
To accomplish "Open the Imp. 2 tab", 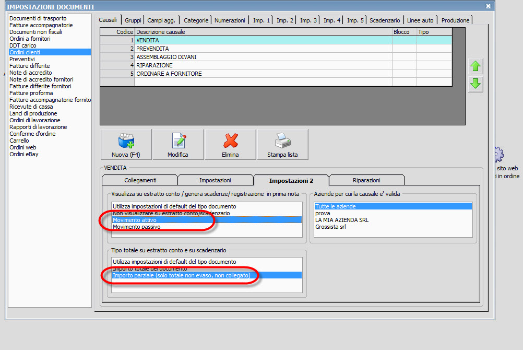I will pyautogui.click(x=285, y=20).
